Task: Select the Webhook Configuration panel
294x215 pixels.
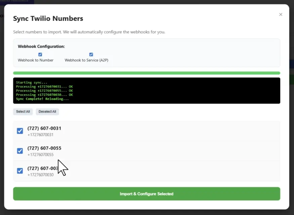Action: point(146,53)
